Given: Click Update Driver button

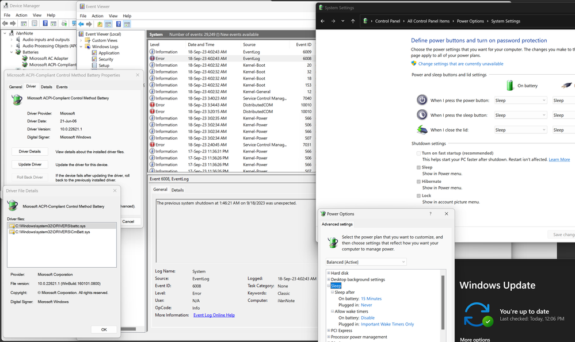Looking at the screenshot, I should (x=30, y=164).
